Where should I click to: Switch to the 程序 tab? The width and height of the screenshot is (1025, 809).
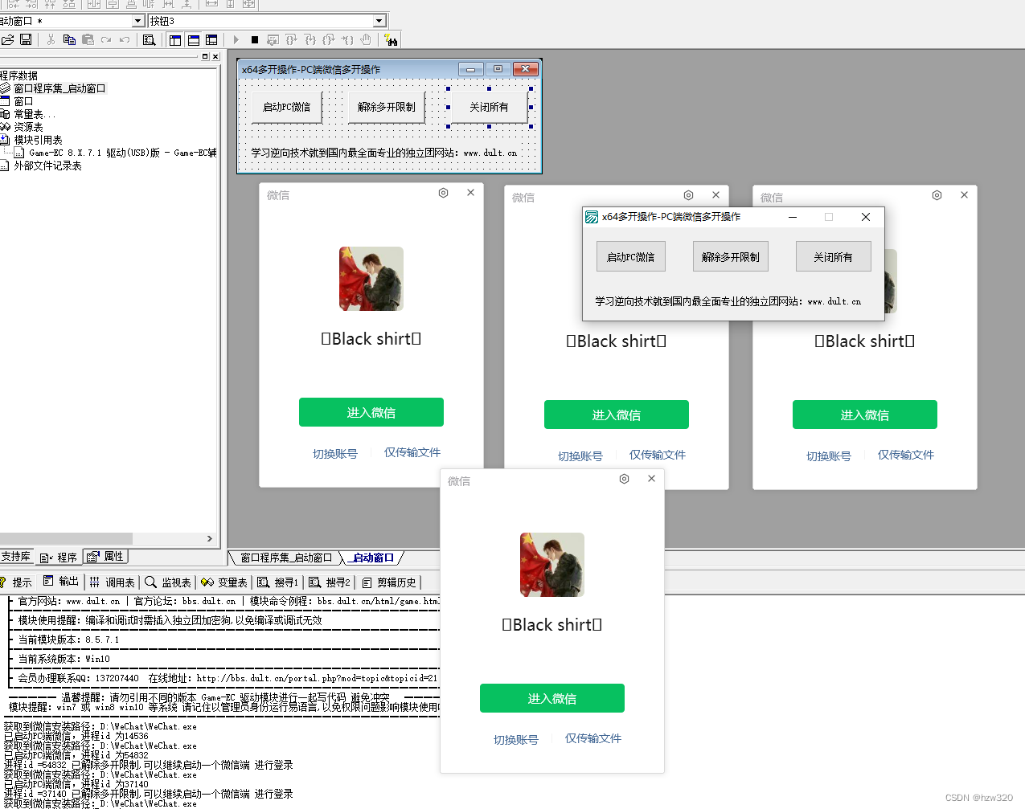click(59, 557)
